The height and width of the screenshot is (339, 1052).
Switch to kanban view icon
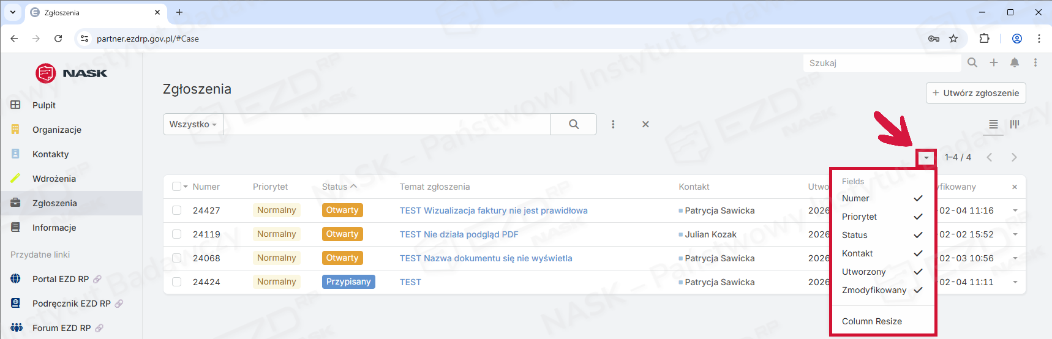(1015, 124)
